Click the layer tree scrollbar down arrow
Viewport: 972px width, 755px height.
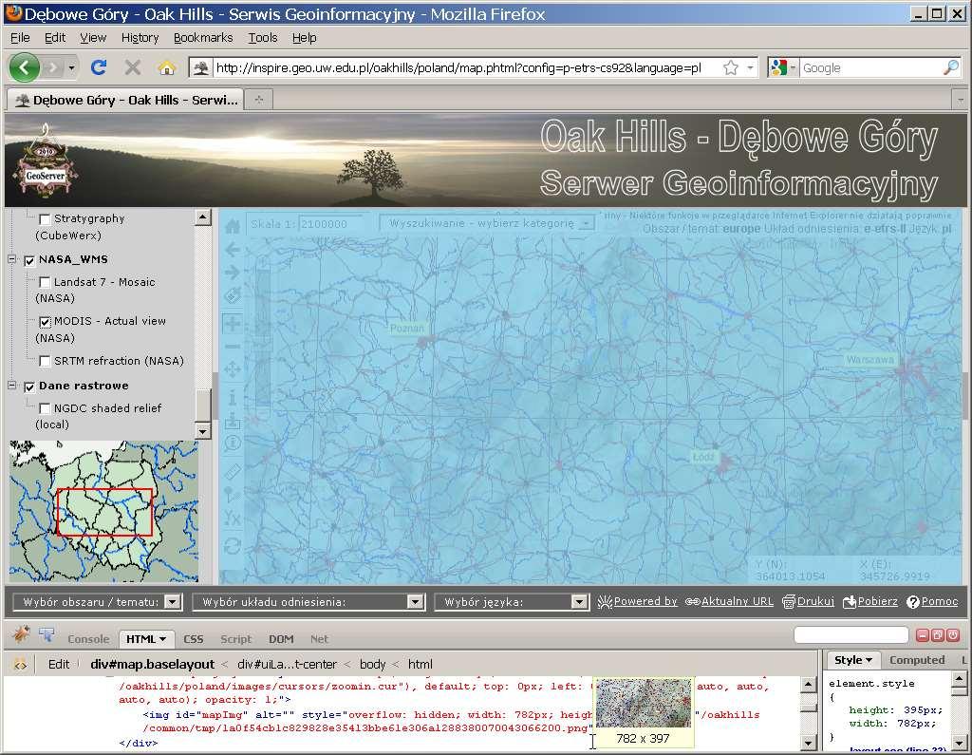203,430
